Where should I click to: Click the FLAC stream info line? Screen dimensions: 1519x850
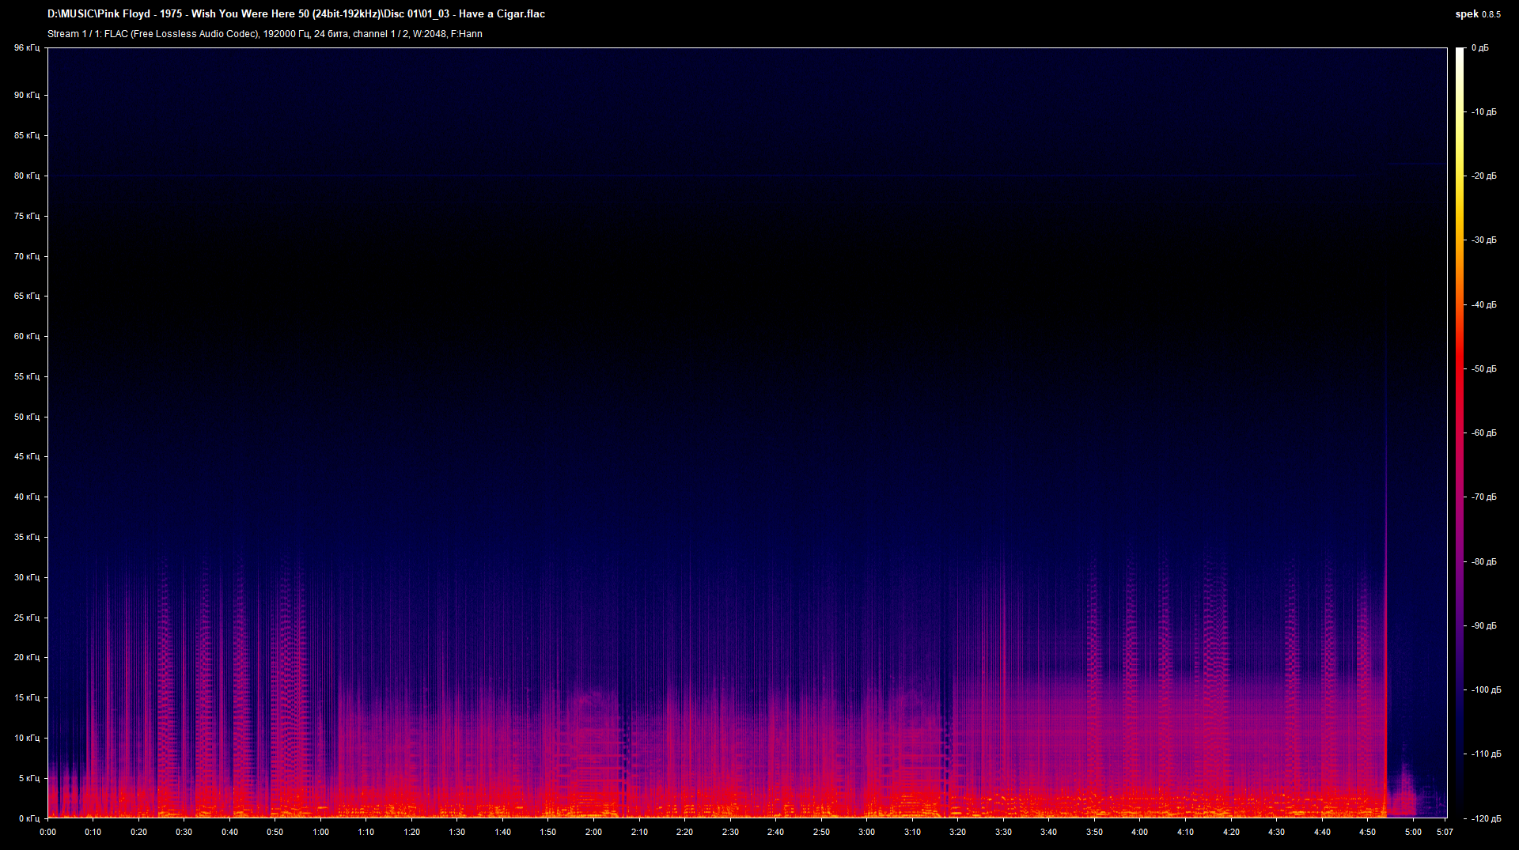click(264, 34)
